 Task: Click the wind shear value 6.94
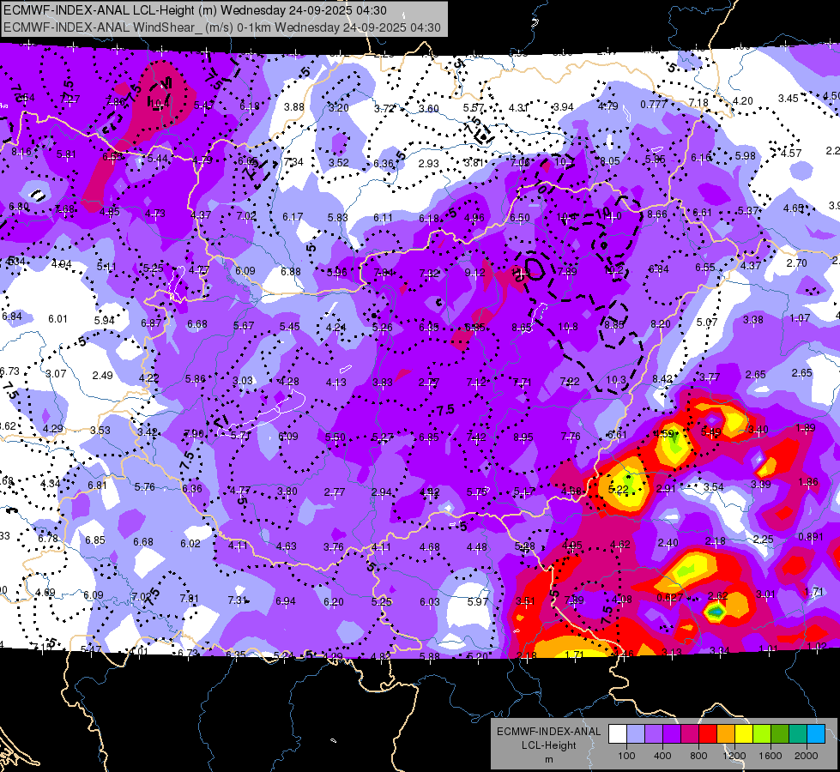pos(286,601)
